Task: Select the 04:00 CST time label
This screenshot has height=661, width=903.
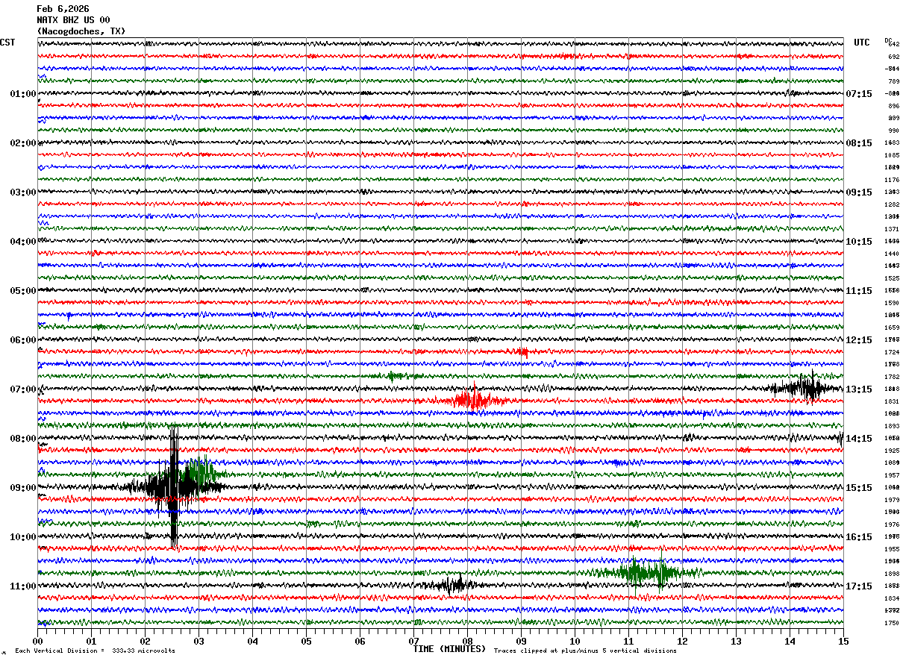Action: click(23, 242)
